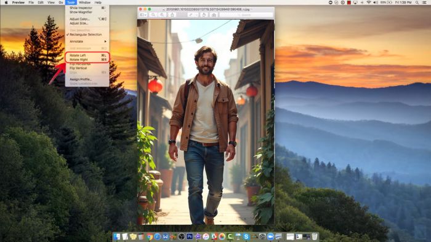Launch Camtasia from the Dock
The height and width of the screenshot is (242, 431).
[x=230, y=236]
